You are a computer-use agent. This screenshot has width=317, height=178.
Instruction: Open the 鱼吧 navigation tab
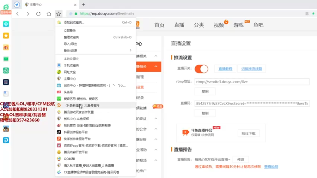(258, 25)
